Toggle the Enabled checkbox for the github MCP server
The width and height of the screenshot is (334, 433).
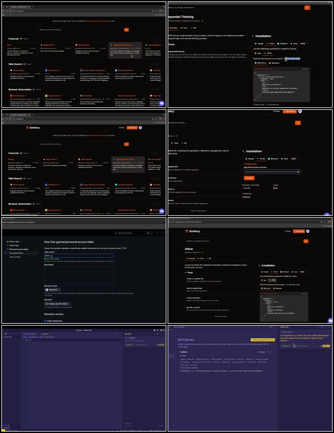[261, 352]
